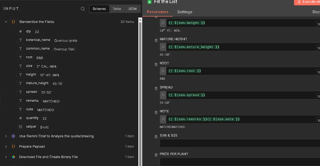The width and height of the screenshot is (320, 166).
Task: Open the search in the INPUT panel
Action: [x=83, y=9]
